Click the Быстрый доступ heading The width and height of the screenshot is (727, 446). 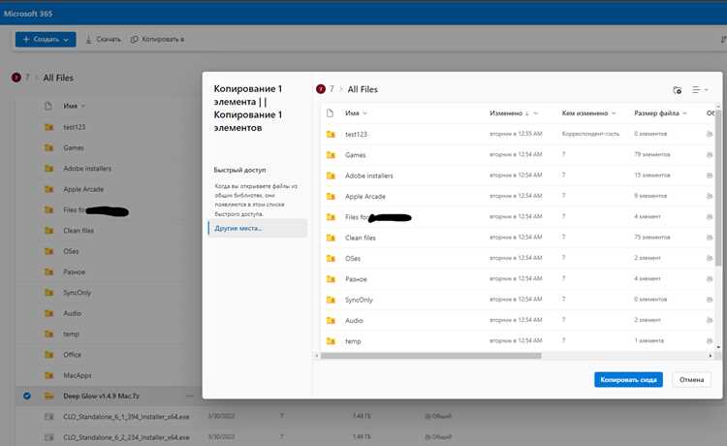[239, 170]
